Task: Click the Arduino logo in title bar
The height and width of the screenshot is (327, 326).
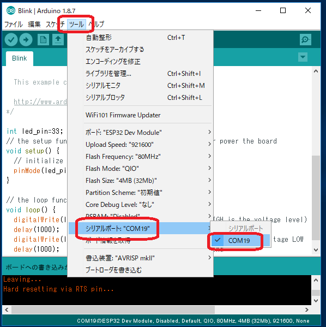Action: click(10, 10)
